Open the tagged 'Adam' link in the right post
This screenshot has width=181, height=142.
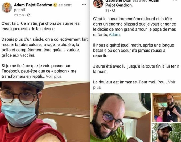tap(114, 35)
